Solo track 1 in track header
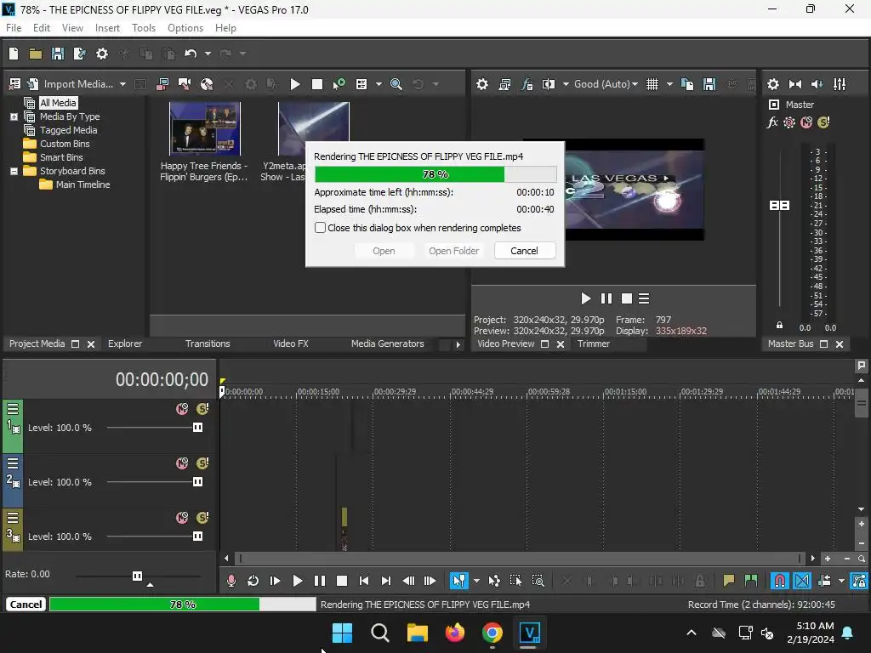Image resolution: width=871 pixels, height=653 pixels. point(202,409)
